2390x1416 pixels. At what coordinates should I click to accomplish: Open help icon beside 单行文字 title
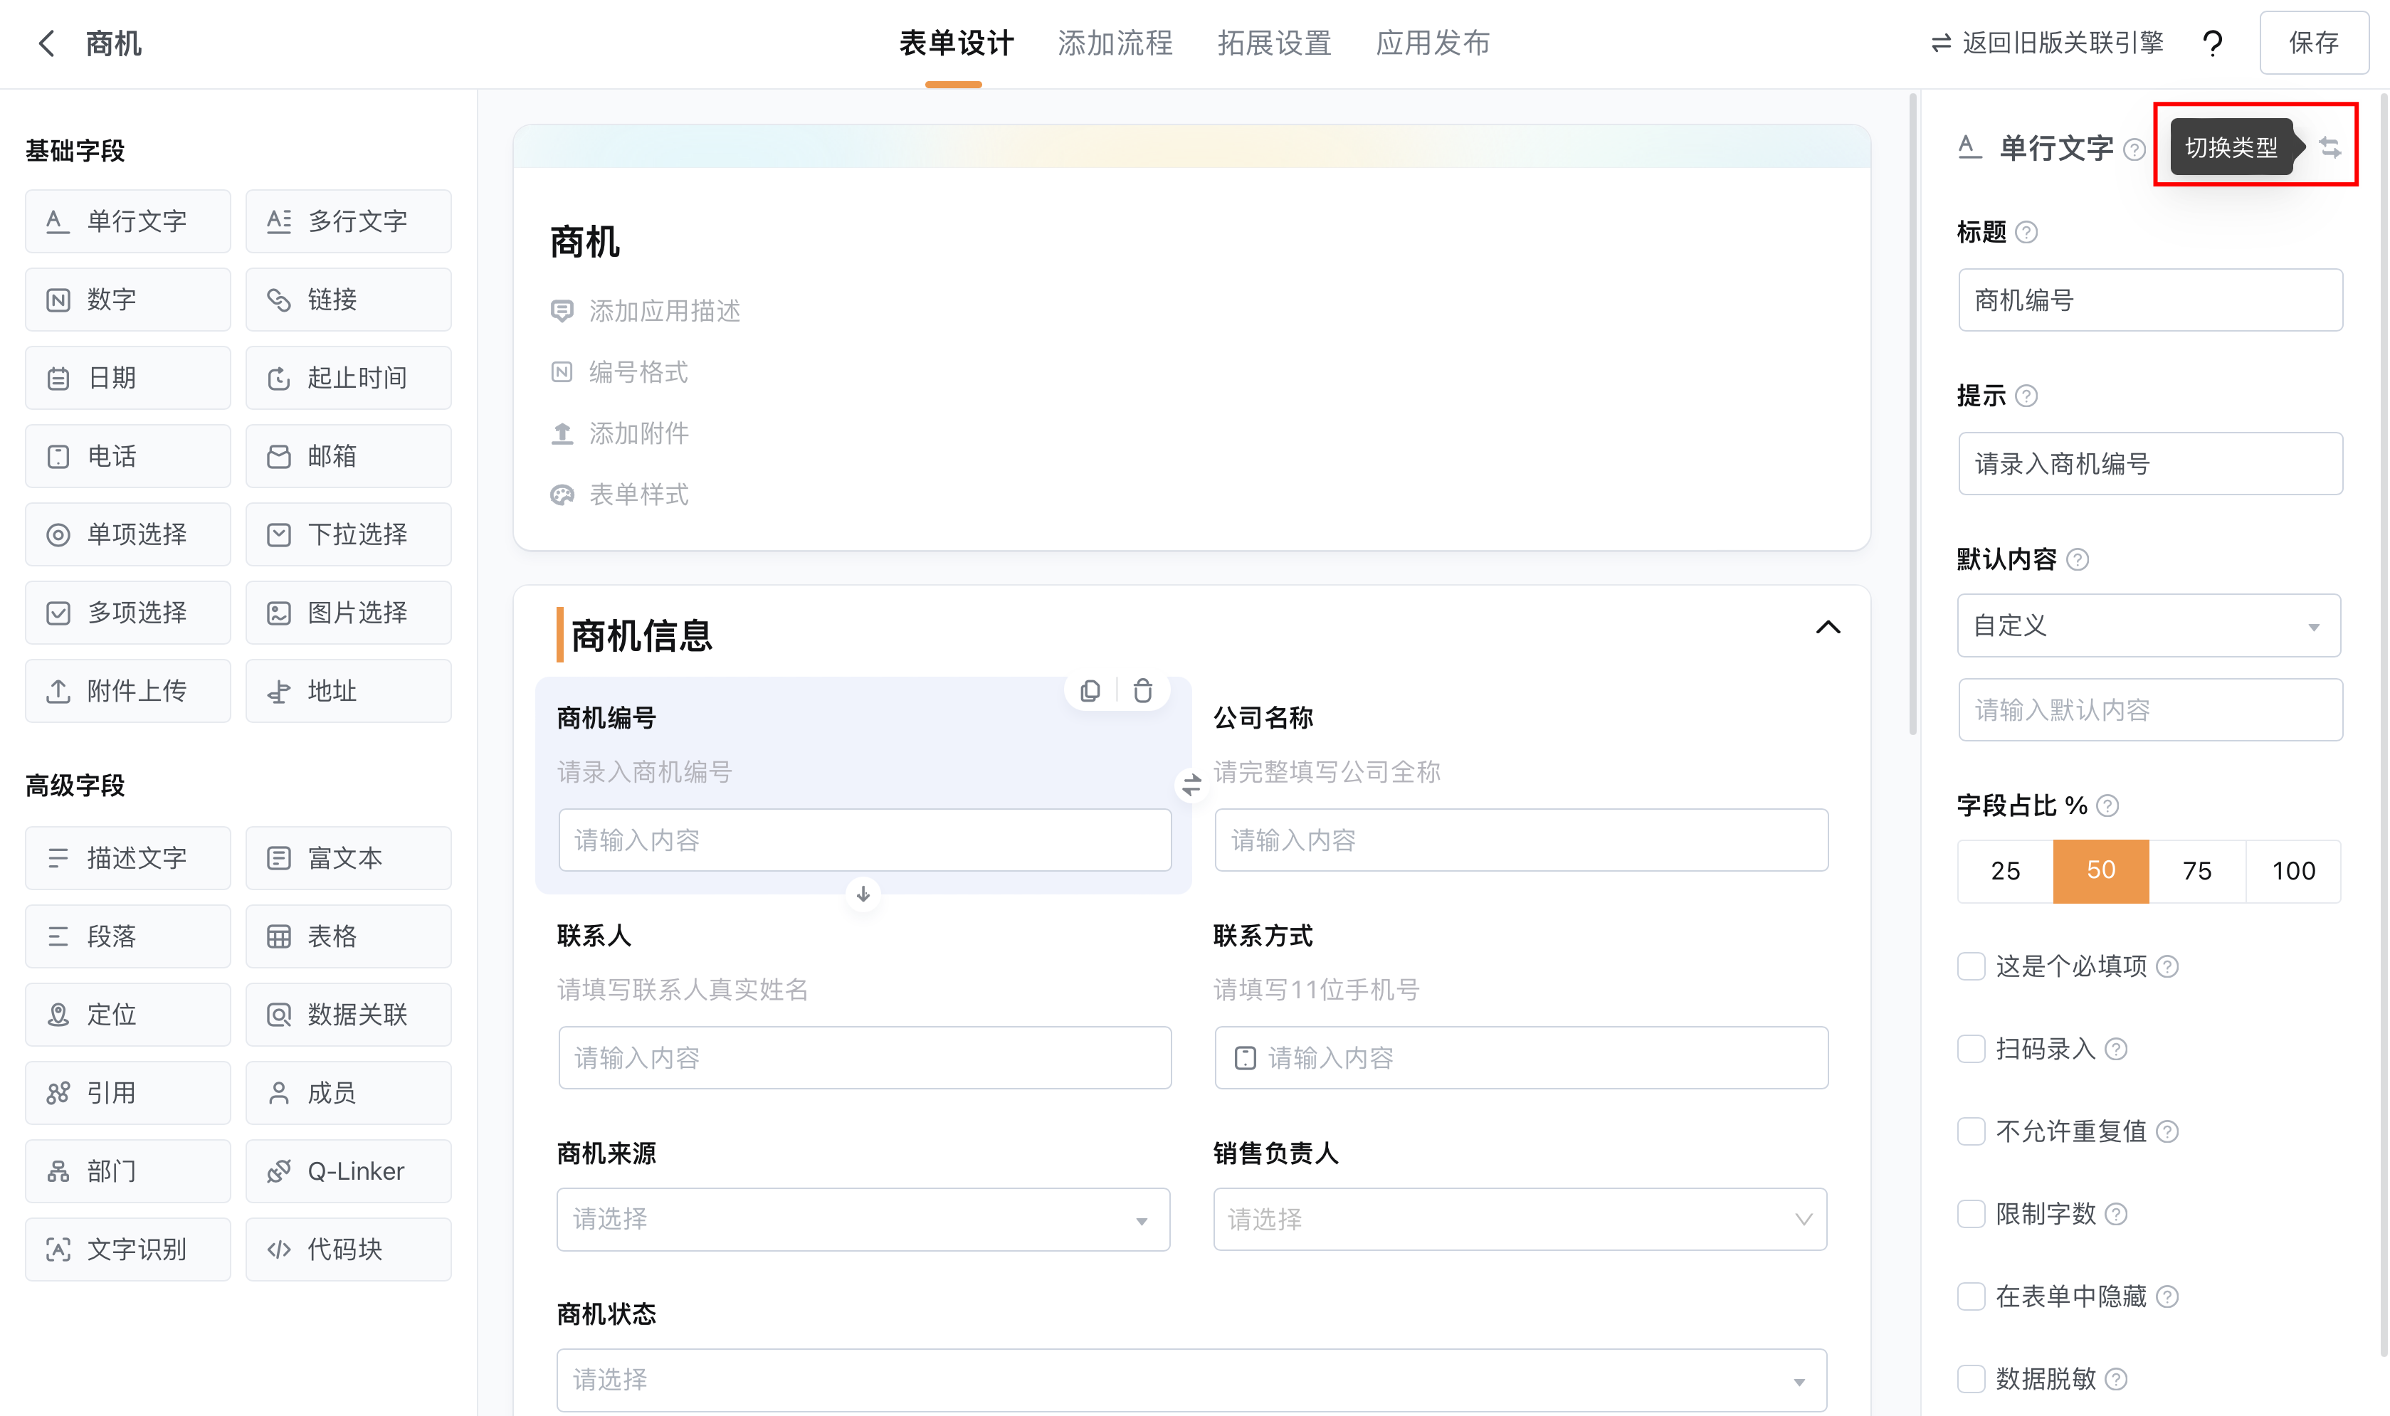2134,150
